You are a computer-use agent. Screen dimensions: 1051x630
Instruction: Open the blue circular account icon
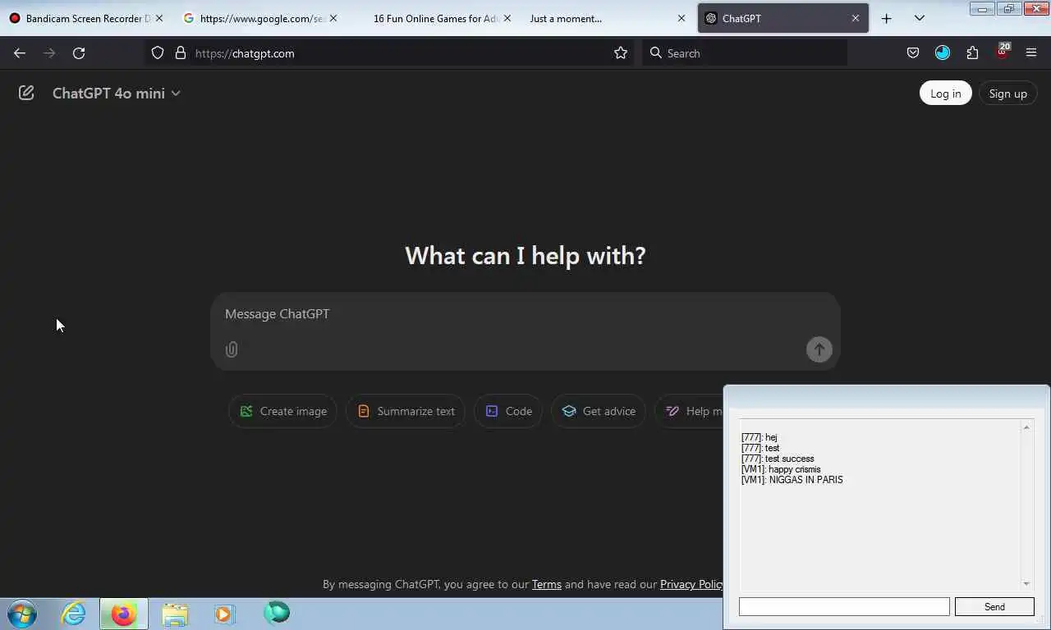point(943,53)
